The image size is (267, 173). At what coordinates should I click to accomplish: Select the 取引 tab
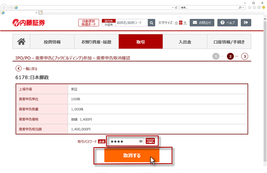point(141,41)
